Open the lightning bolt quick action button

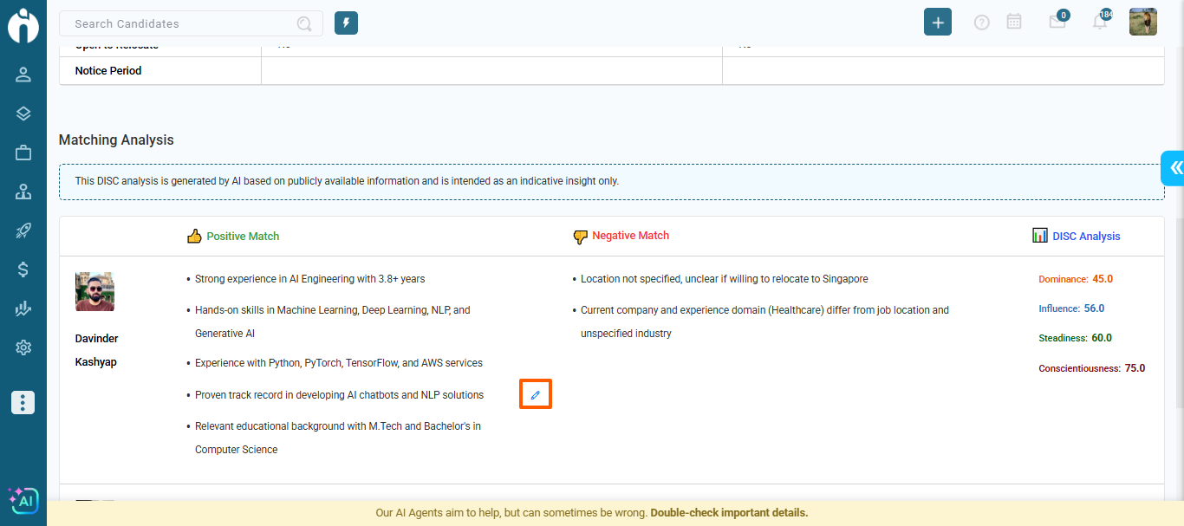click(x=346, y=23)
